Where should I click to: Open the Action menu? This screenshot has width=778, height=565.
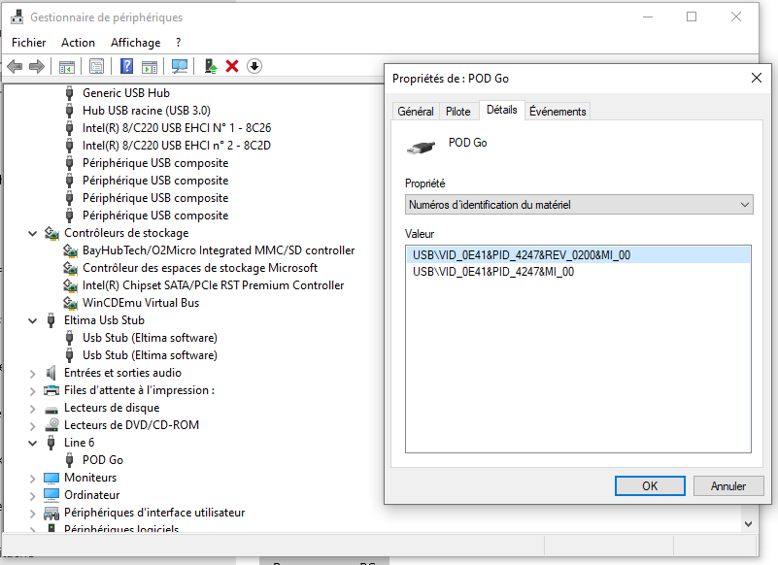78,43
